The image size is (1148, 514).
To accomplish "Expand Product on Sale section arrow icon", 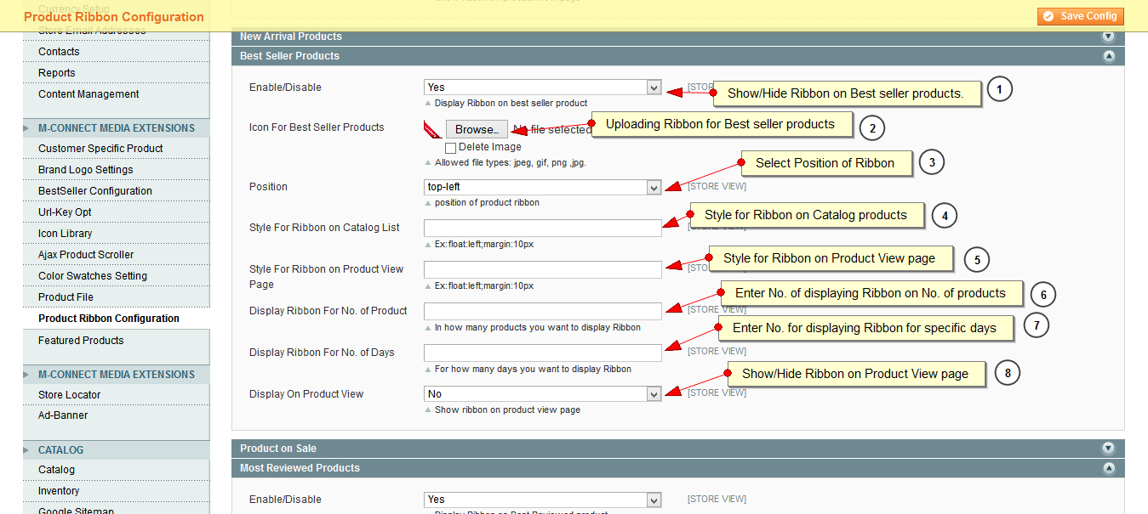I will click(1108, 449).
